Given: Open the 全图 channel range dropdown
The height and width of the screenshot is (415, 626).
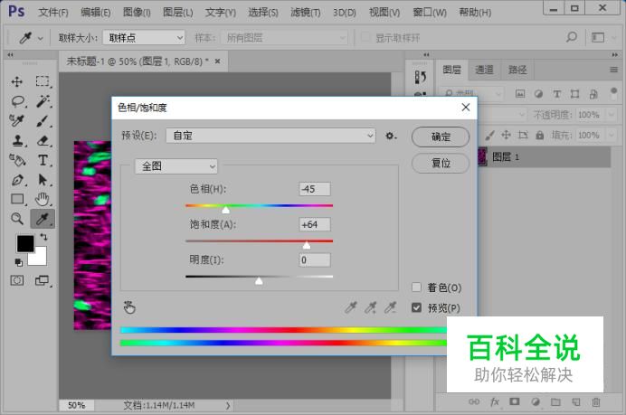Looking at the screenshot, I should [x=176, y=166].
